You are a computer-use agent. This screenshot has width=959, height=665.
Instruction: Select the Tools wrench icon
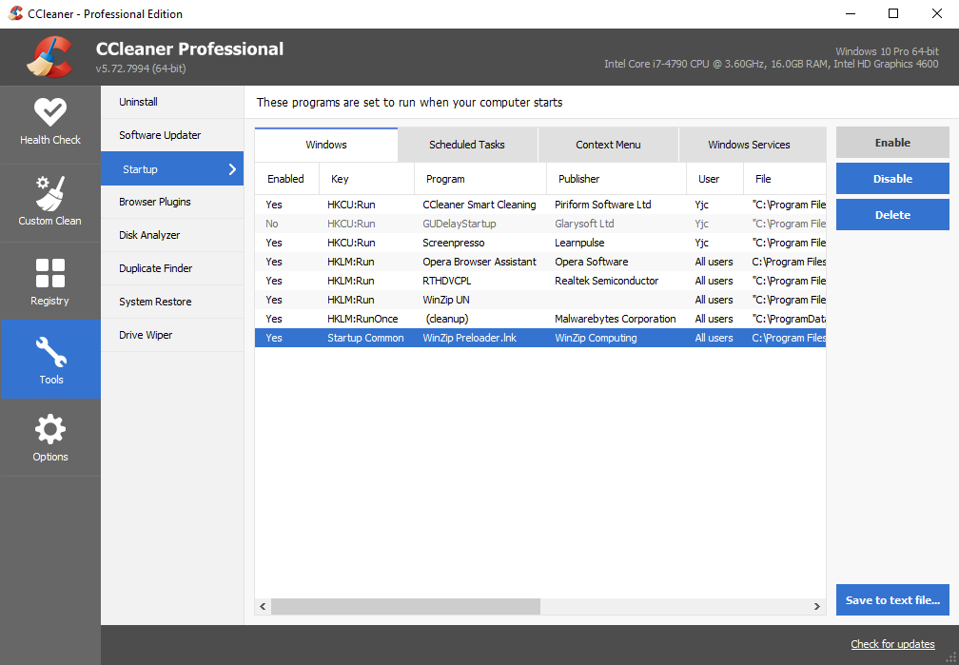(x=50, y=351)
